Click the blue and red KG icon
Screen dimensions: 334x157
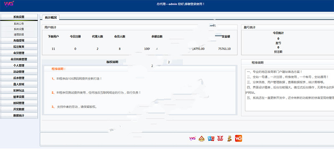click(x=211, y=139)
